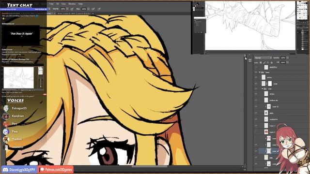
Task: Click the canvas vertical scrollbar
Action: [245, 110]
